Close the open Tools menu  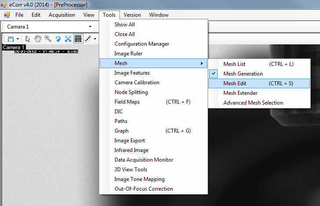[109, 15]
